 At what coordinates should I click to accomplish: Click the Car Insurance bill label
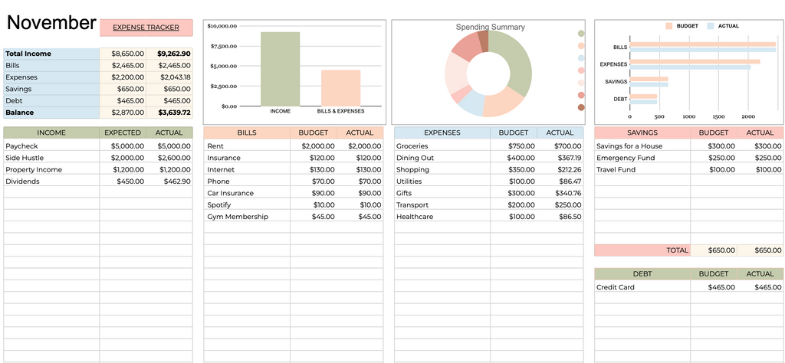[230, 193]
